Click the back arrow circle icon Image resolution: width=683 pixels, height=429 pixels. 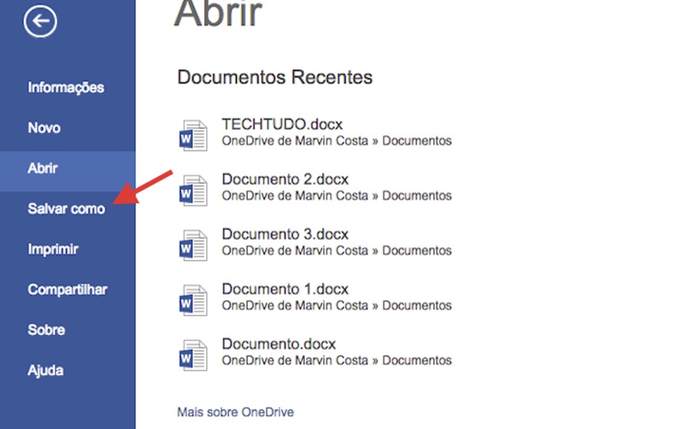pos(40,21)
